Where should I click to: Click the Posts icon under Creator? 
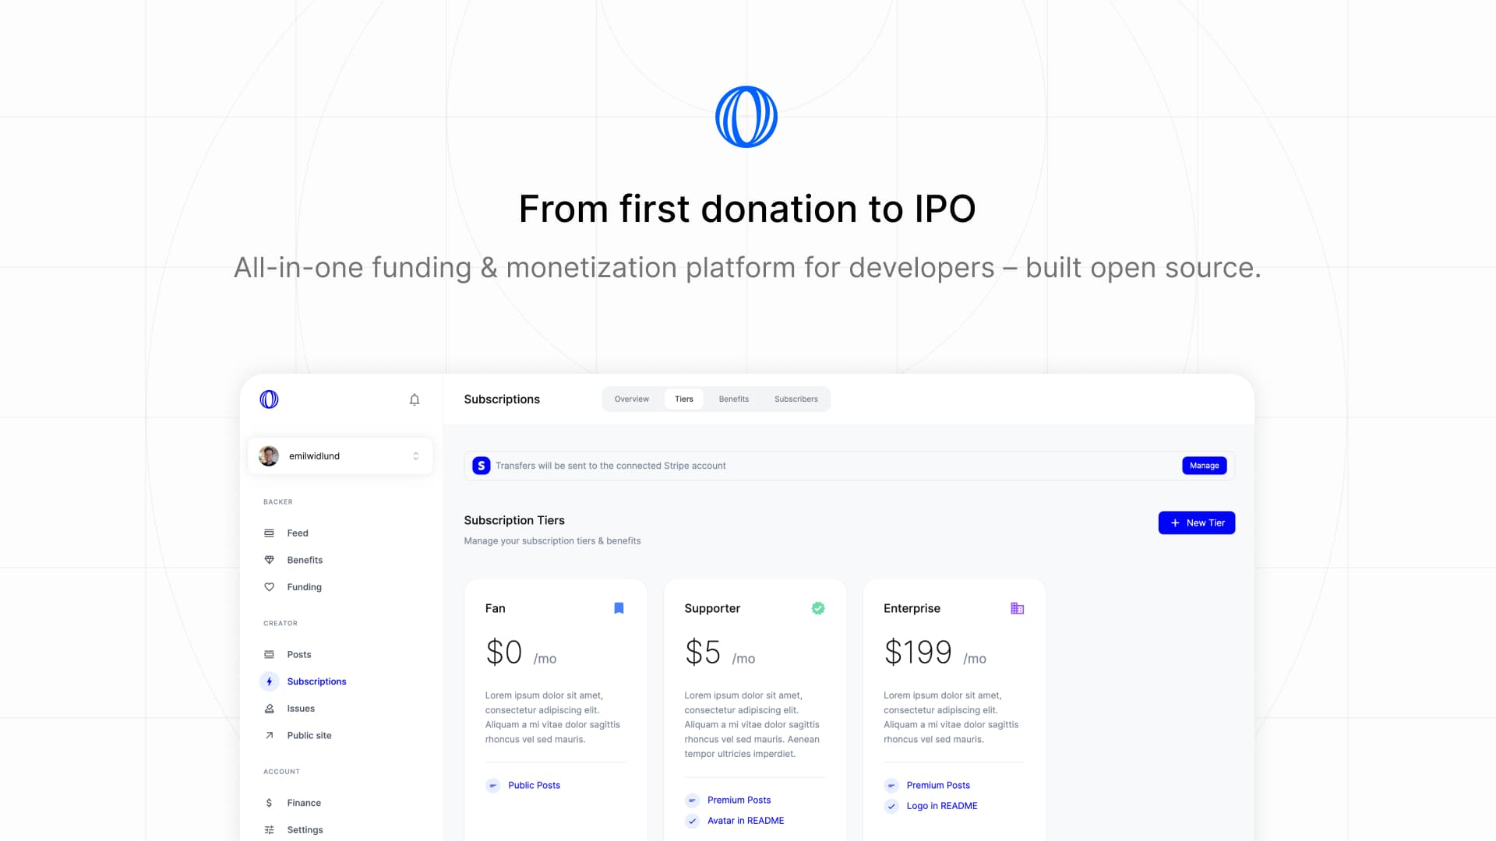point(269,655)
